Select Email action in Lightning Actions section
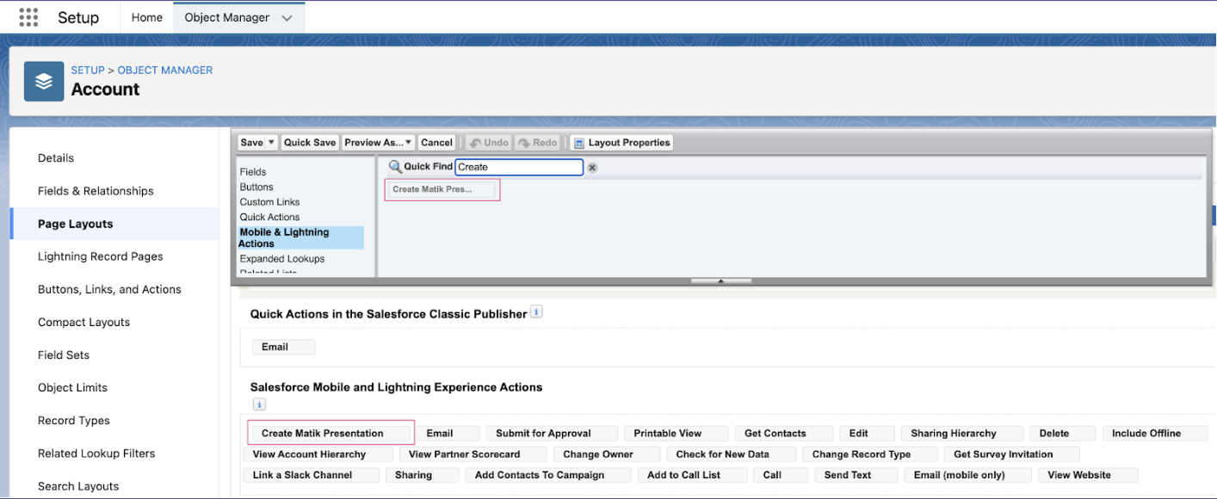1217x499 pixels. 447,433
